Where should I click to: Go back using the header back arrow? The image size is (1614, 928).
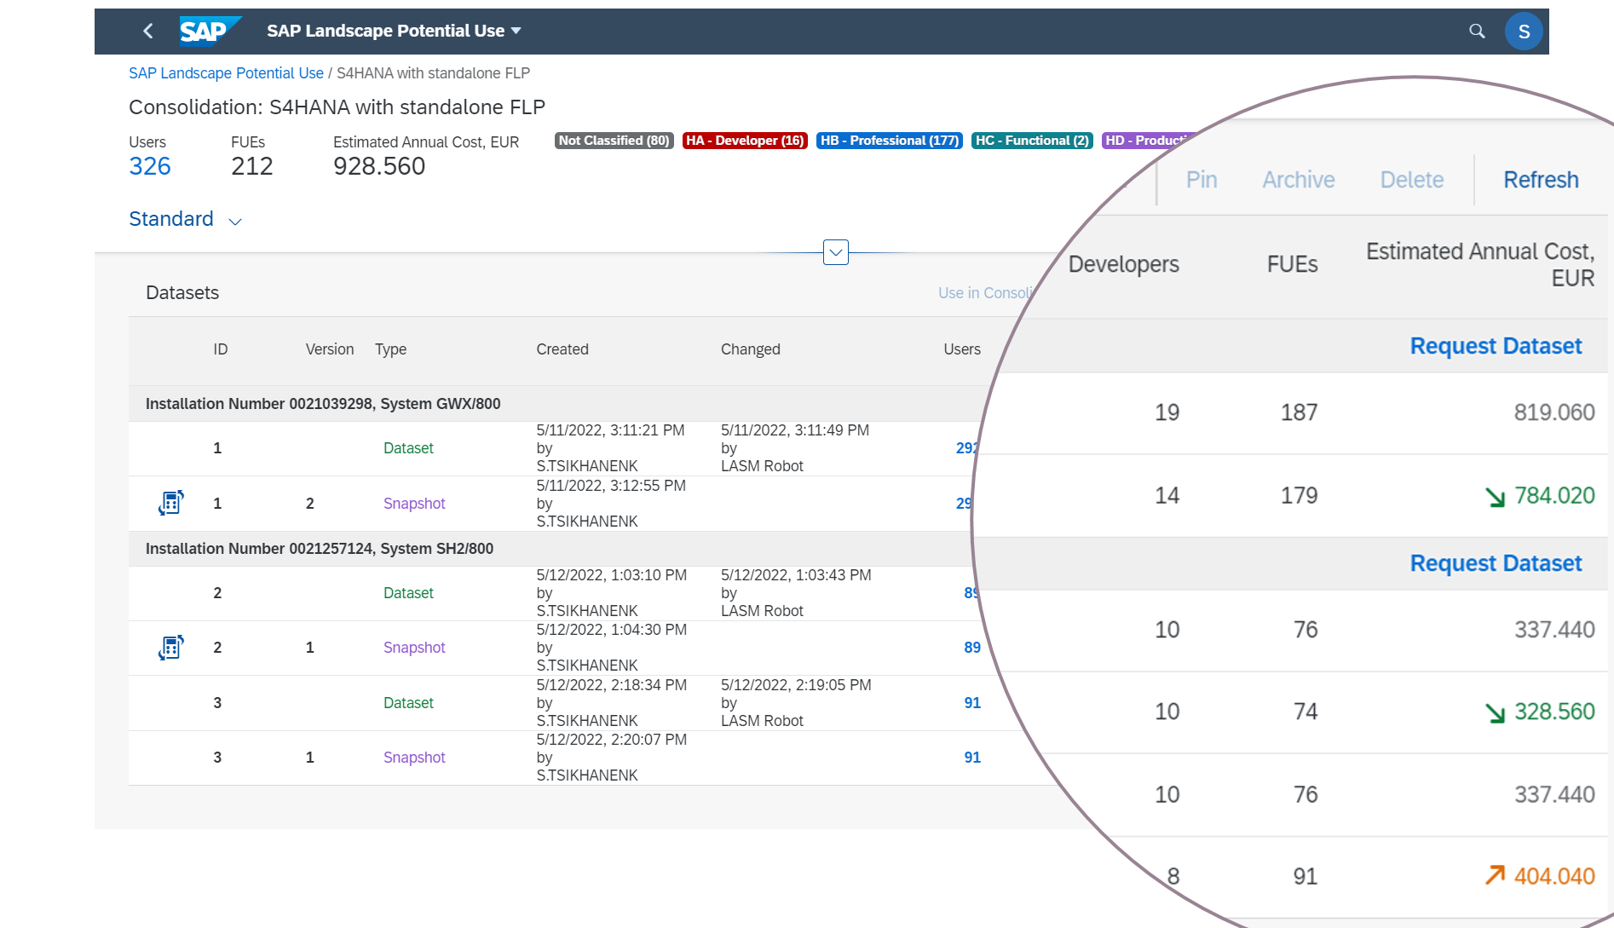tap(148, 31)
